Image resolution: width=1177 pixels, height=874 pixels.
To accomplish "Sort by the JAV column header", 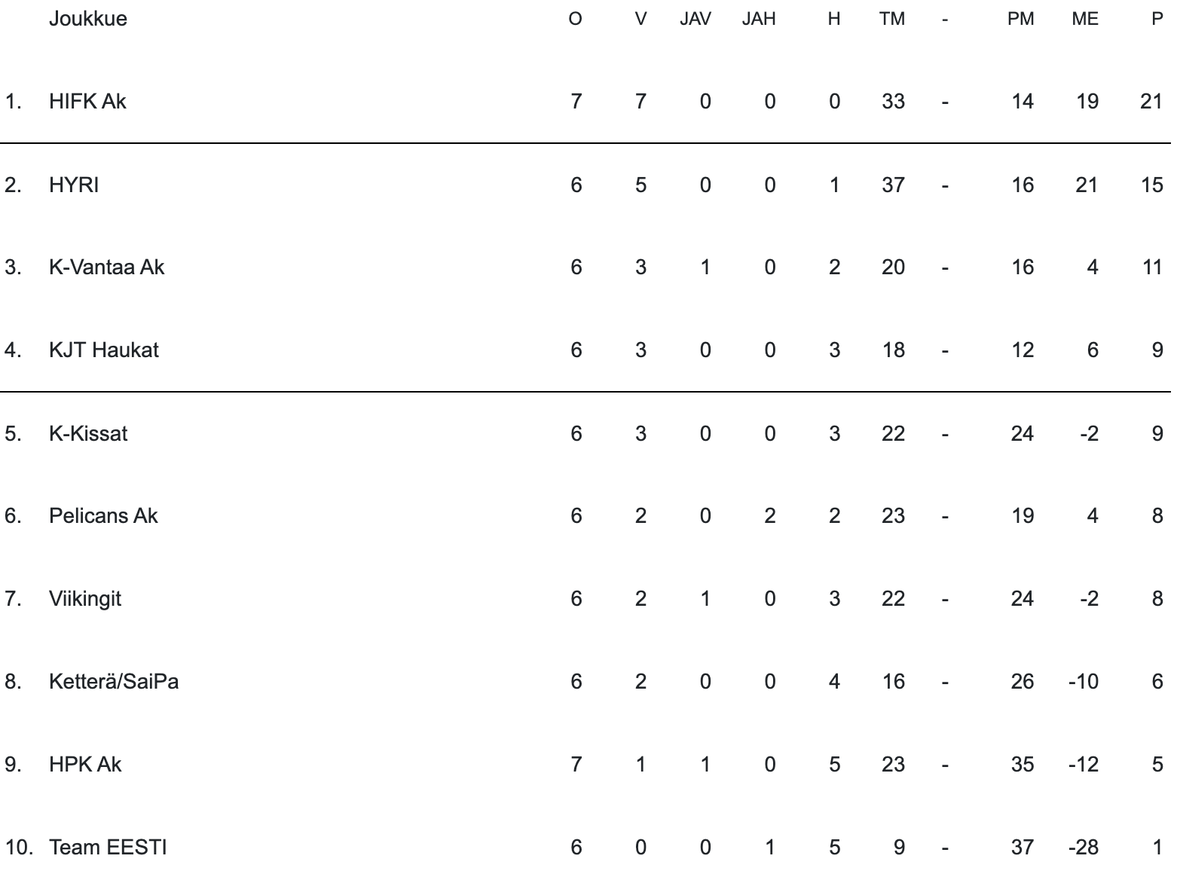I will [x=695, y=20].
